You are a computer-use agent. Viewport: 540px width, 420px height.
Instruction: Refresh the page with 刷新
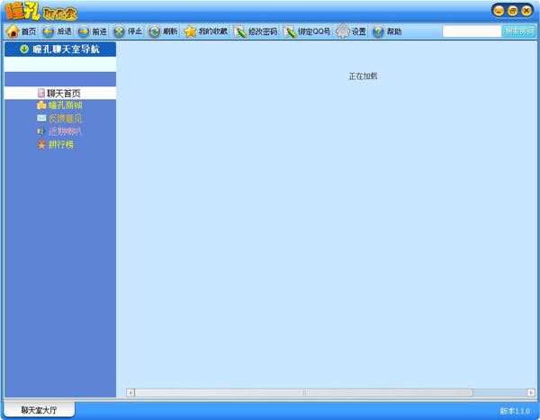pos(163,31)
